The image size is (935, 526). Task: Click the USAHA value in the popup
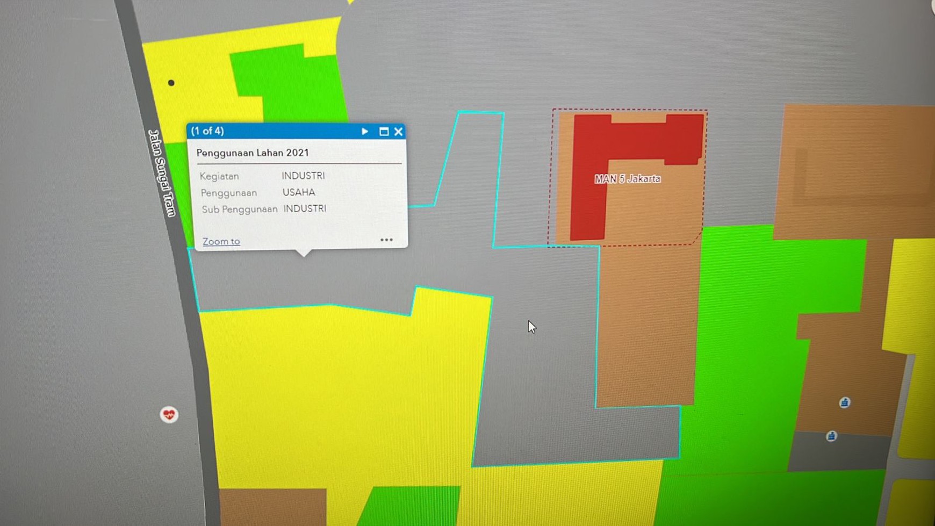(x=299, y=192)
